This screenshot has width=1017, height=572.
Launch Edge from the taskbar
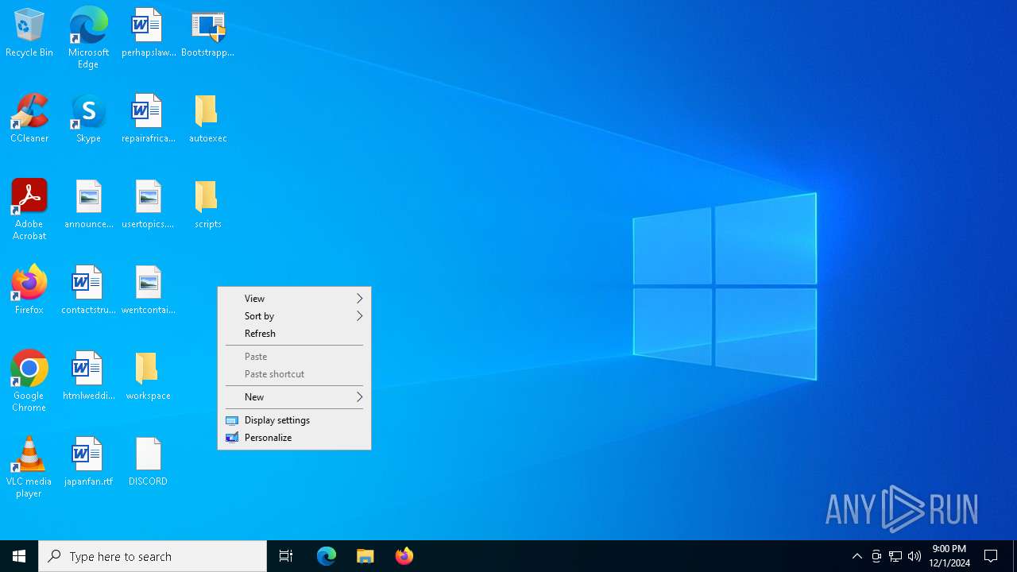point(327,556)
